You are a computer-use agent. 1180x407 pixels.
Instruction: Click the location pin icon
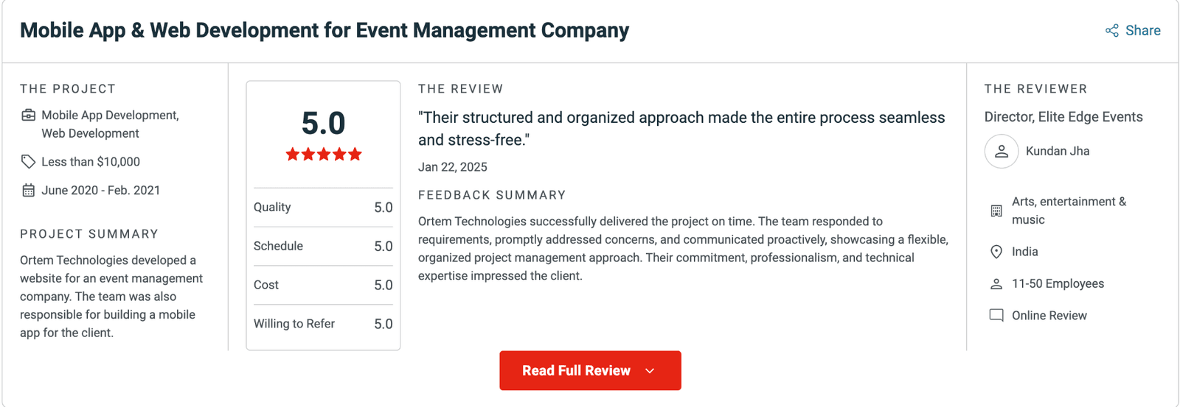996,252
